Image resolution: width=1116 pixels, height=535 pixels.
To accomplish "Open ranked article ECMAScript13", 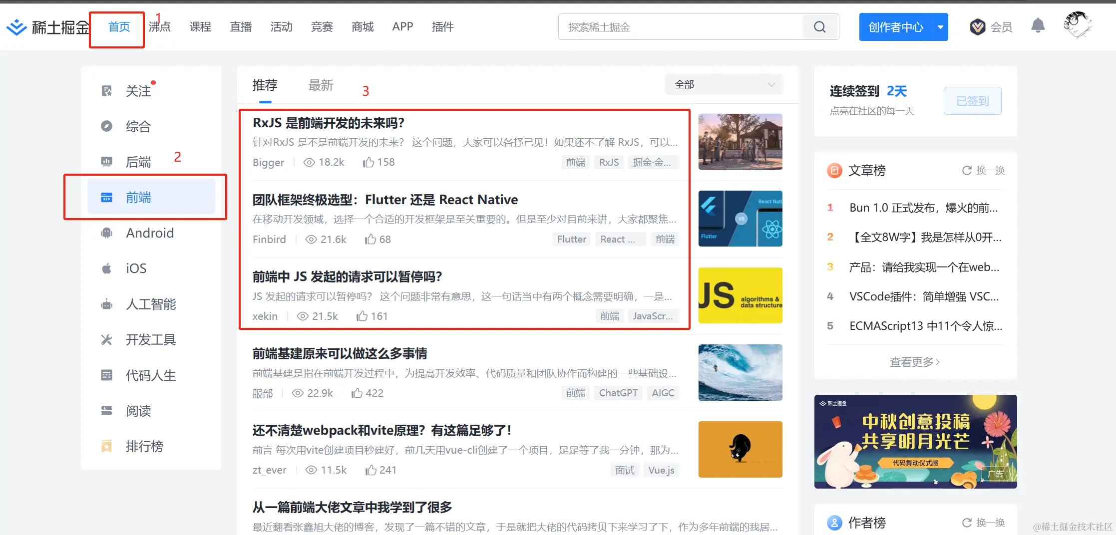I will coord(926,326).
